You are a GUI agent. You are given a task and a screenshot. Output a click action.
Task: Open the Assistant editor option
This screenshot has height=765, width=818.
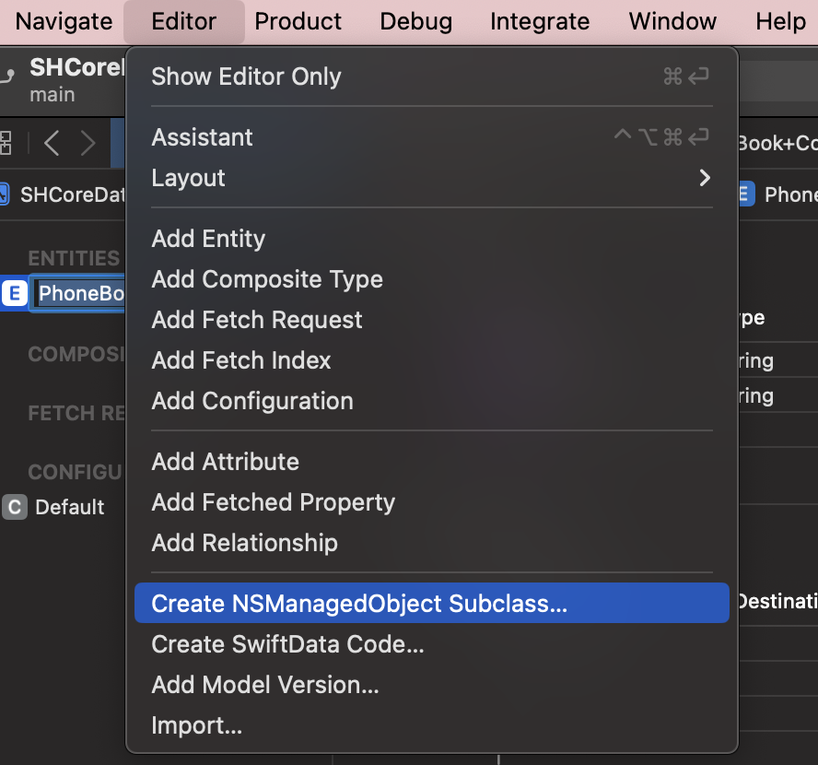(x=202, y=137)
